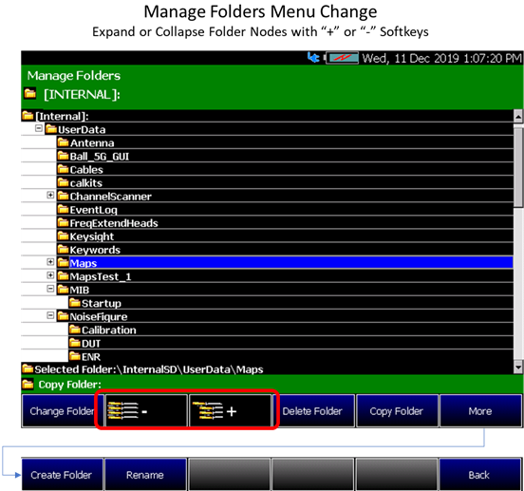Select the Cables folder name
Viewport: 524px width, 491px height.
86,170
